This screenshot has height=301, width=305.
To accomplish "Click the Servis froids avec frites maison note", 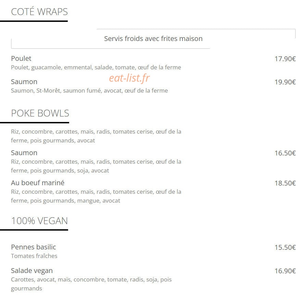I will [153, 39].
